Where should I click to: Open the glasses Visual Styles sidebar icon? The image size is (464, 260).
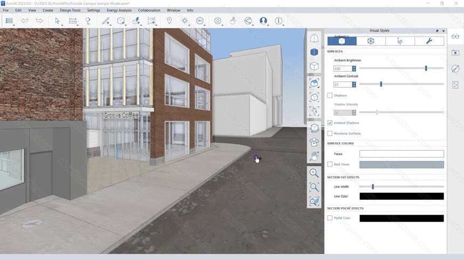(x=455, y=37)
